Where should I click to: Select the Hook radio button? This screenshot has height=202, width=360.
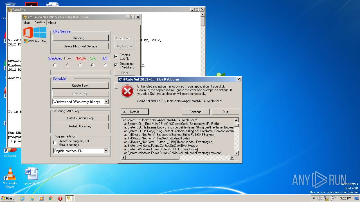67,65
